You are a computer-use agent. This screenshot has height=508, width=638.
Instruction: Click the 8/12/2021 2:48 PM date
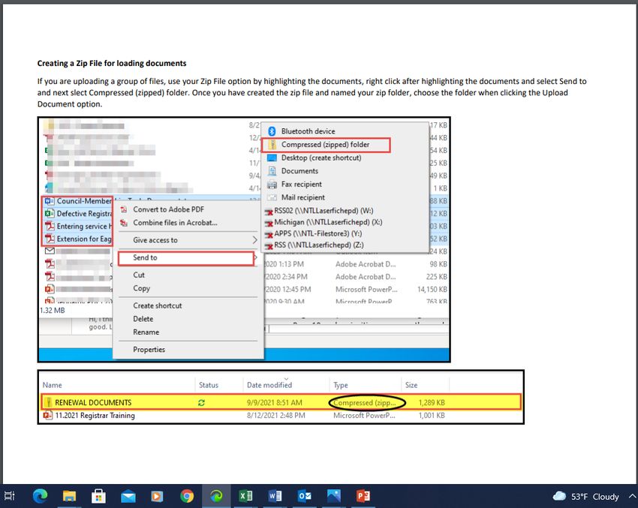(276, 415)
